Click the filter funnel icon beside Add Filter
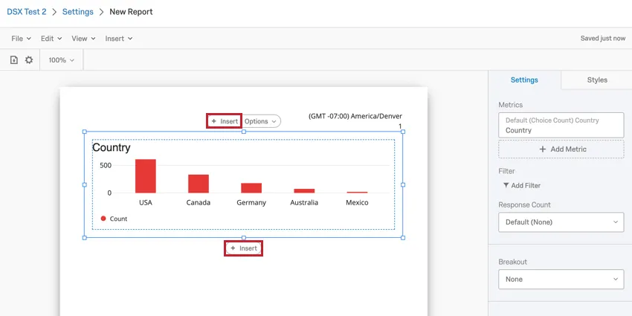The height and width of the screenshot is (316, 632). click(506, 185)
